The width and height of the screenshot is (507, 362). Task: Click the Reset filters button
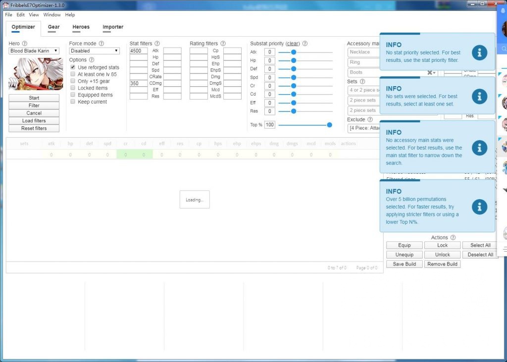[x=34, y=128]
